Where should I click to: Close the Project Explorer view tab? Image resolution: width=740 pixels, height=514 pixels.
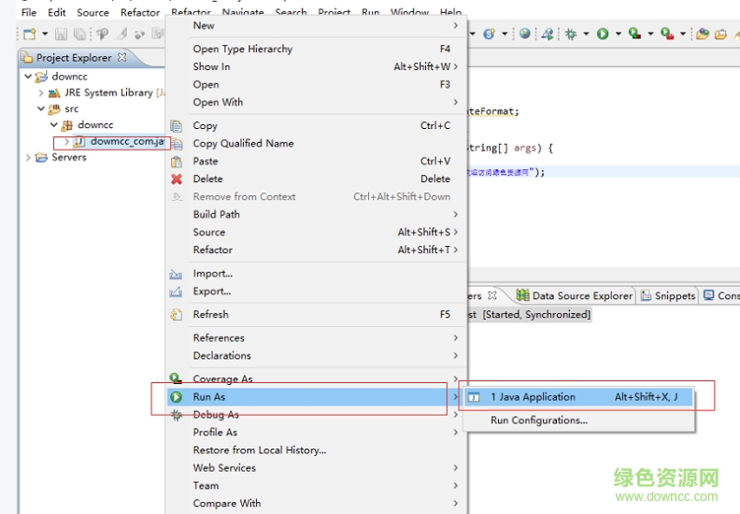[x=121, y=58]
